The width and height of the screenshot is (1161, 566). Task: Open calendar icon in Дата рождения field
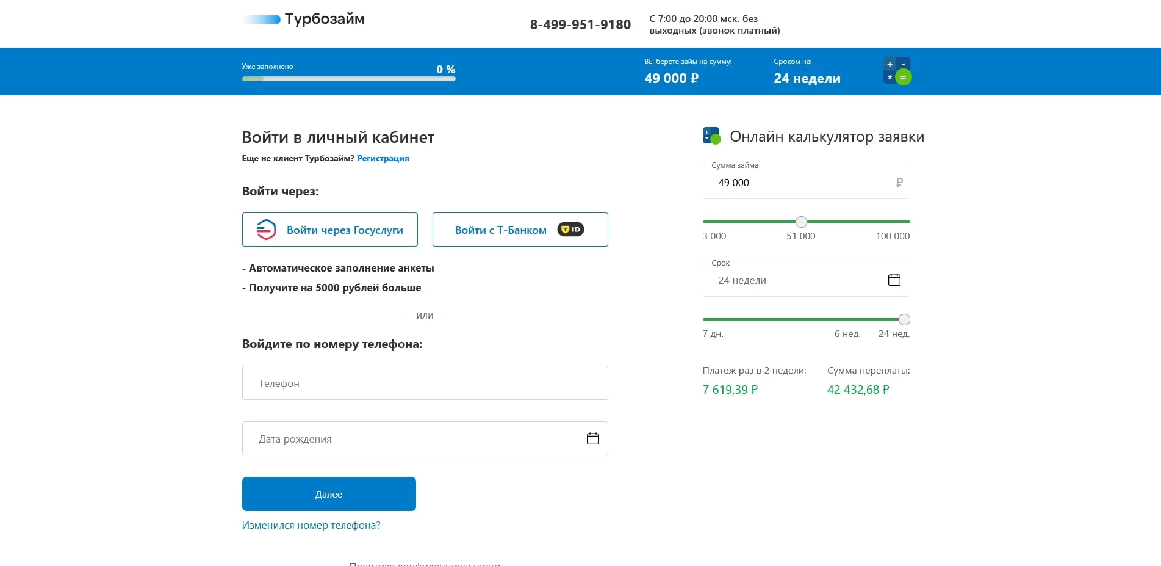[592, 438]
